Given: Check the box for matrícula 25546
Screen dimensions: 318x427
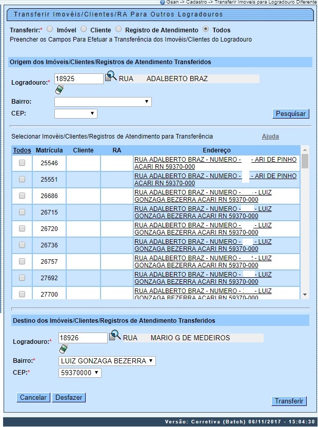Looking at the screenshot, I should (x=22, y=163).
